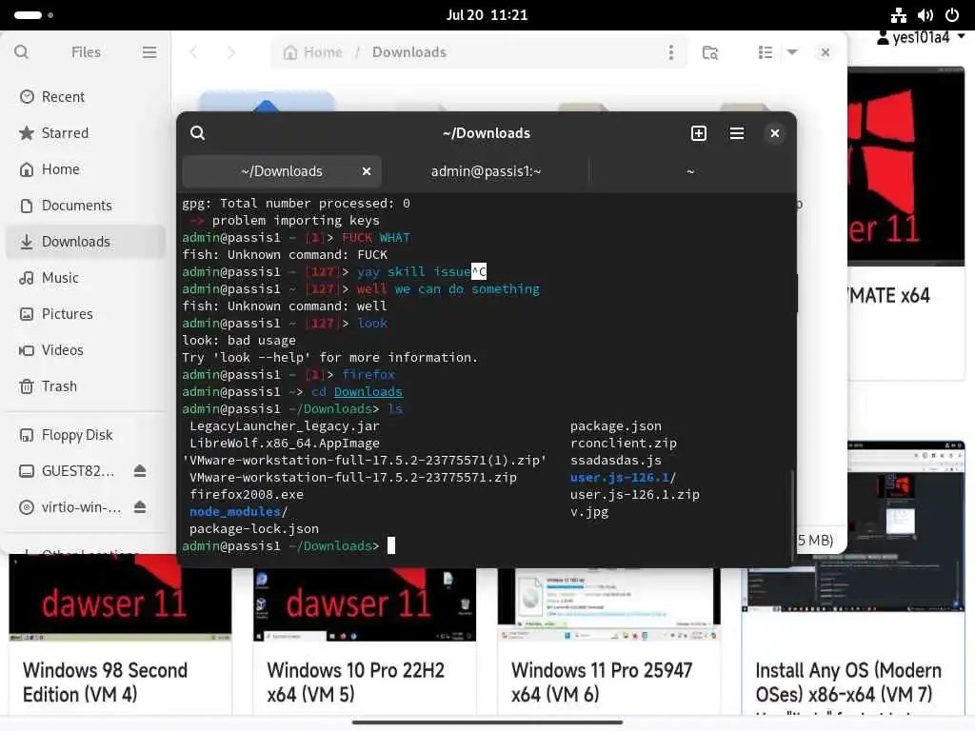Viewport: 975px width, 731px height.
Task: Open the MATE x64 card title
Action: pyautogui.click(x=890, y=295)
